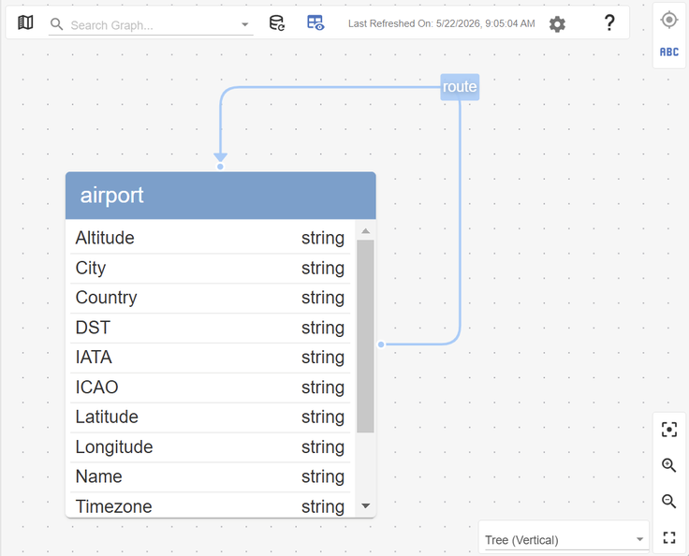Click the airport property list scrollbar thumb

click(365, 336)
